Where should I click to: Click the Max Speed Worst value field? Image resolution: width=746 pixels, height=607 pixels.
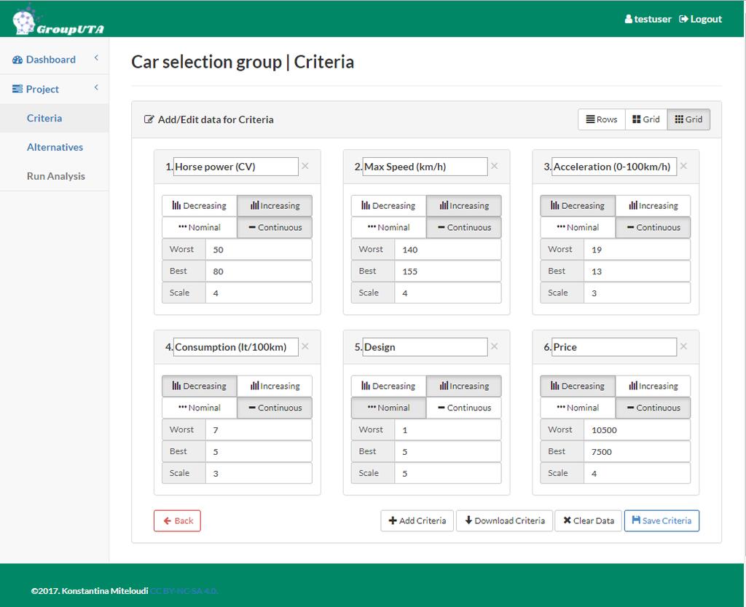(448, 249)
